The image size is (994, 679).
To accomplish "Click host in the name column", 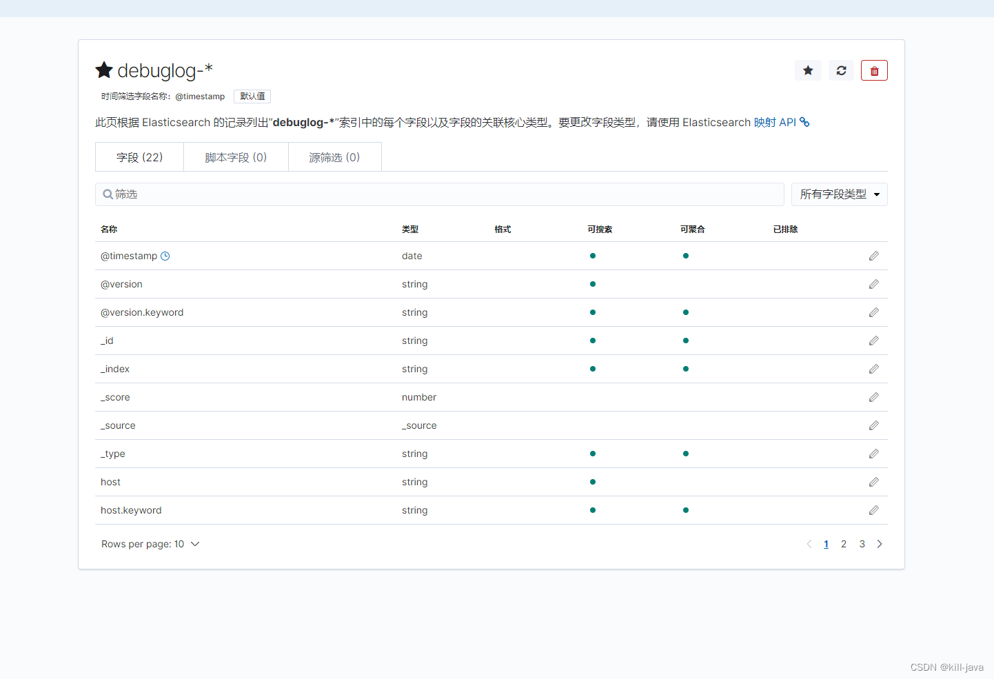I will (110, 482).
